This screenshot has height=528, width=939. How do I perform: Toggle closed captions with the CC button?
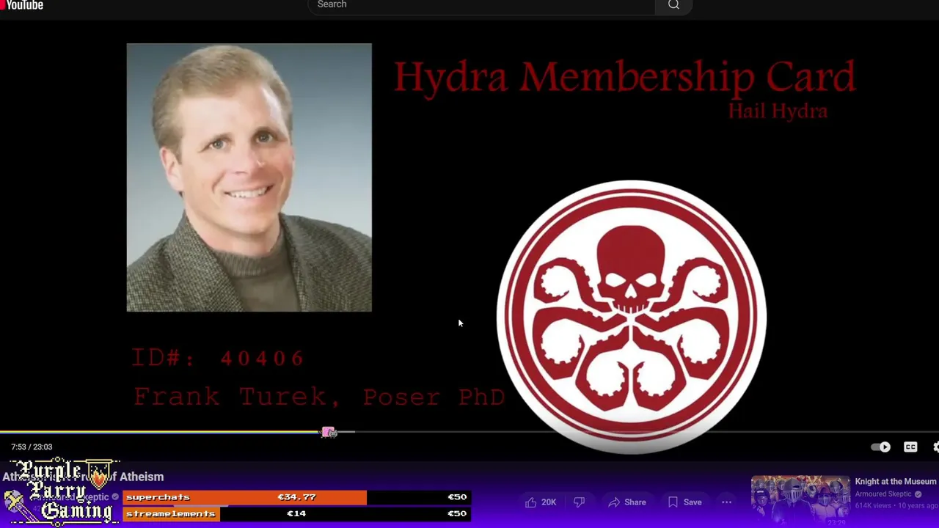tap(910, 447)
